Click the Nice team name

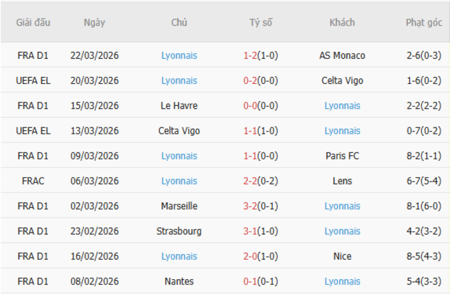pyautogui.click(x=342, y=256)
